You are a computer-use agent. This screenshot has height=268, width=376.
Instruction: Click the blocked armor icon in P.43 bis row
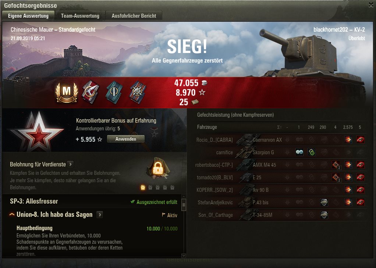coord(324,202)
